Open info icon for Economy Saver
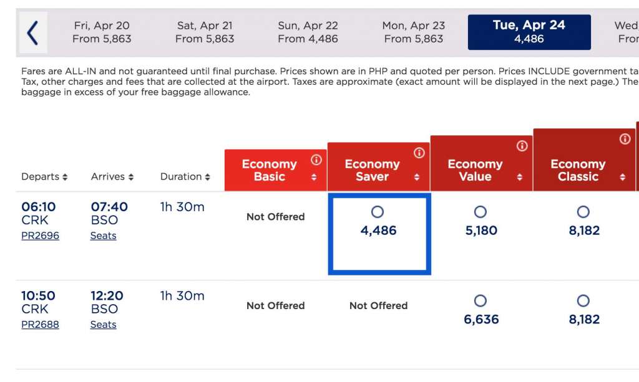This screenshot has width=639, height=382. click(419, 153)
